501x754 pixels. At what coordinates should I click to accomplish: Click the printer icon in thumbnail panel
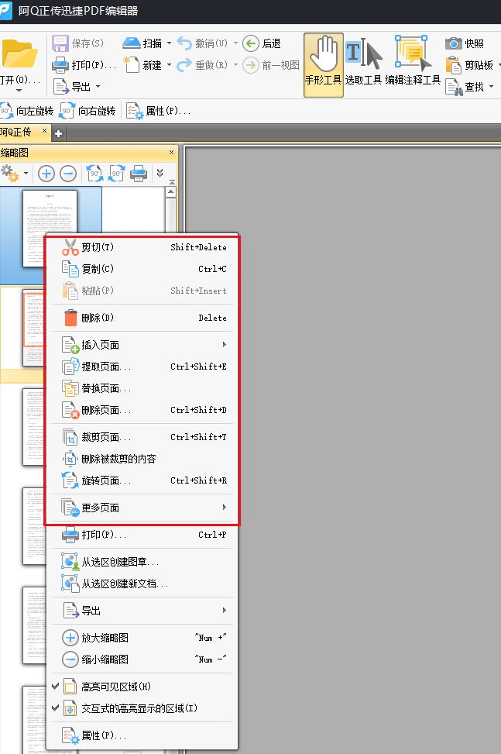[x=139, y=174]
